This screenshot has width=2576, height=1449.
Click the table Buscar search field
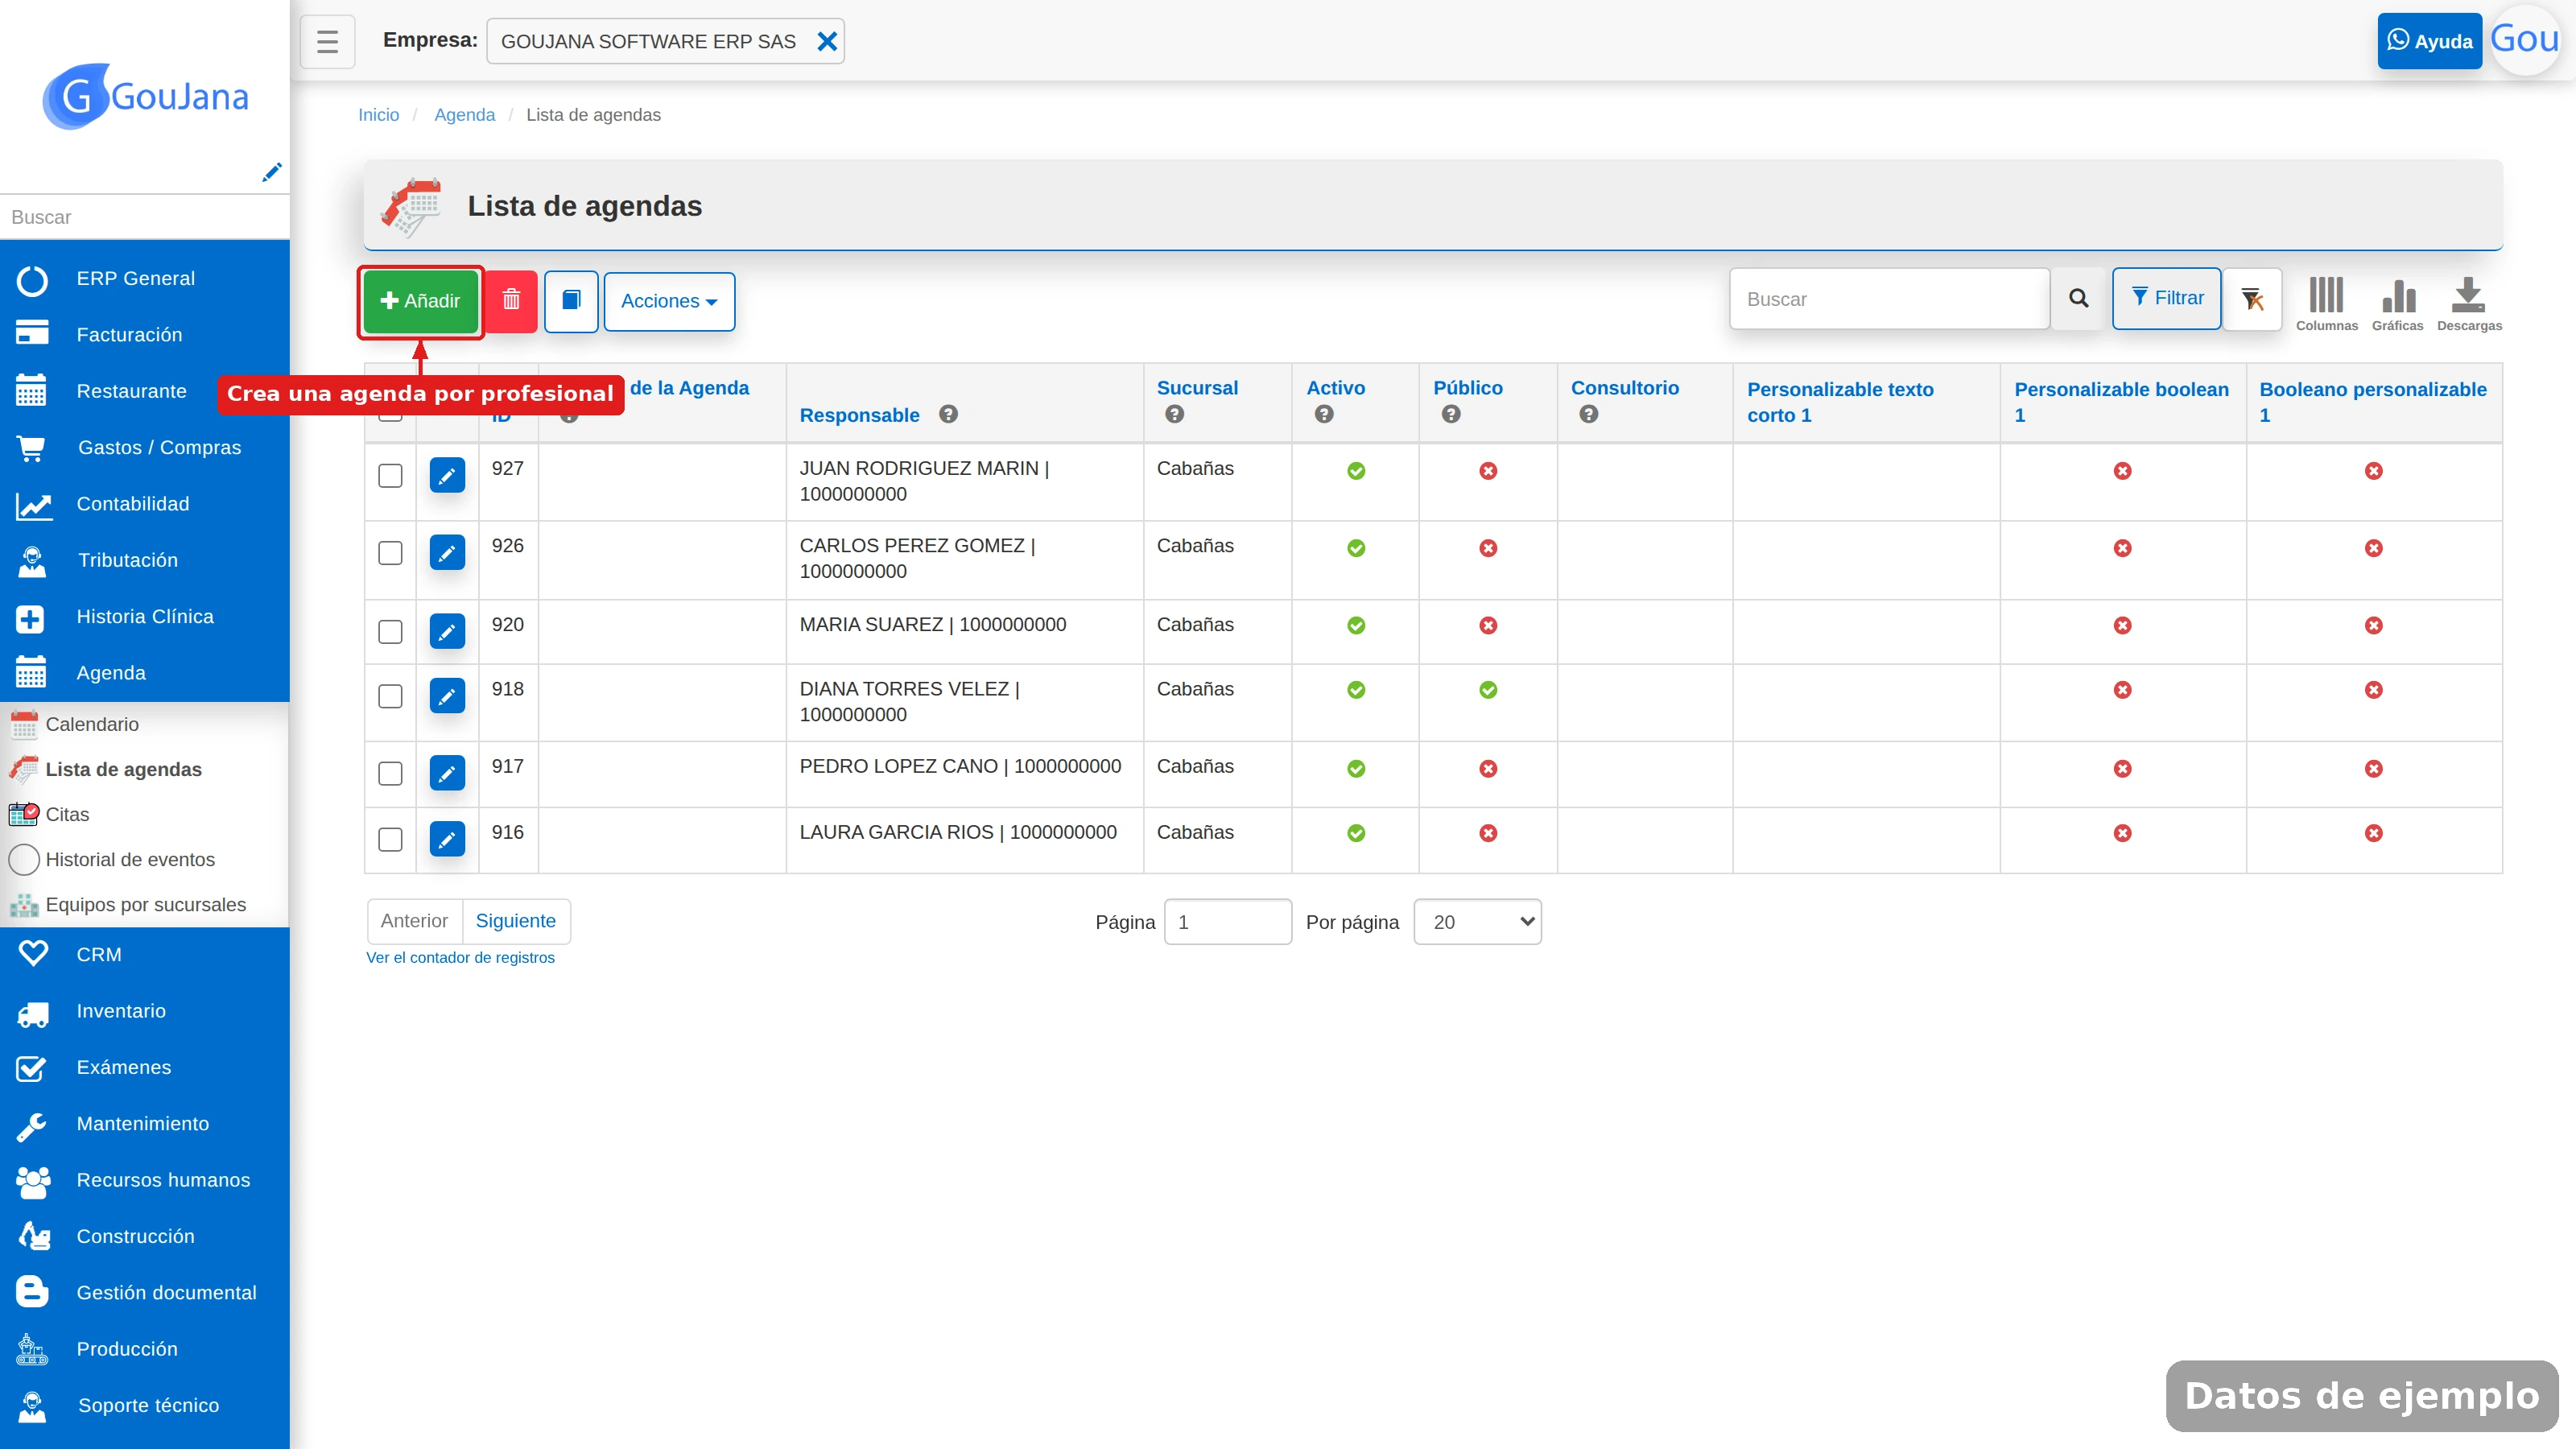click(1890, 299)
